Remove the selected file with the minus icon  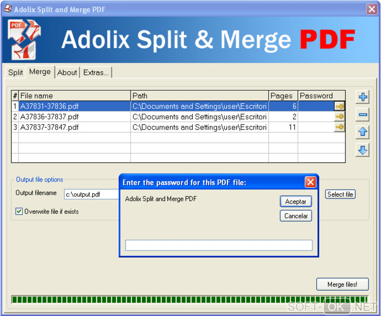point(363,115)
